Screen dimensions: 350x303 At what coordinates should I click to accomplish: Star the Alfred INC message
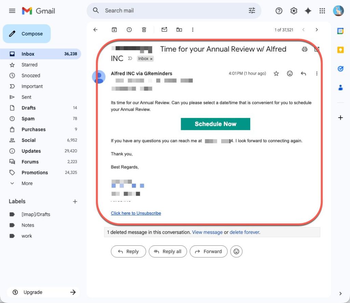click(x=276, y=73)
